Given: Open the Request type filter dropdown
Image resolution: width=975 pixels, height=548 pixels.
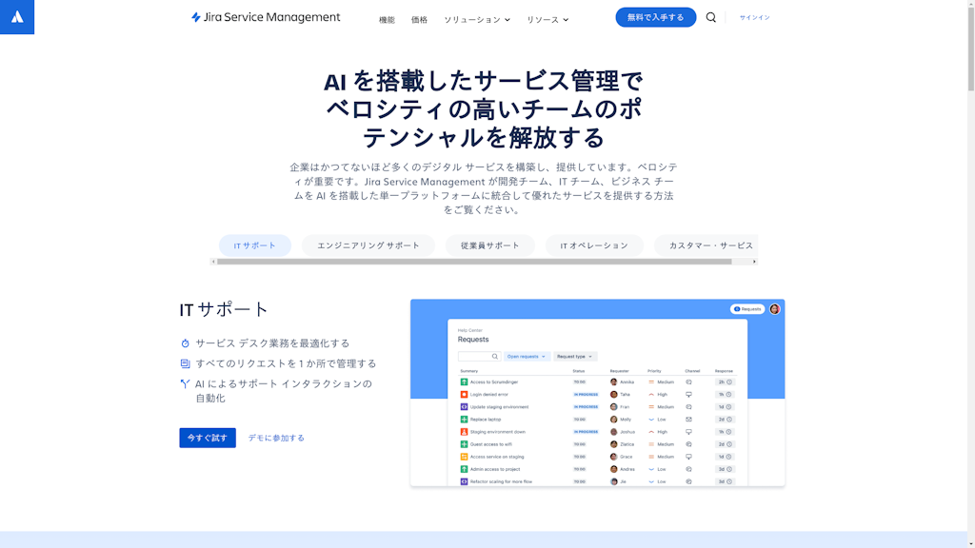Looking at the screenshot, I should (x=574, y=356).
